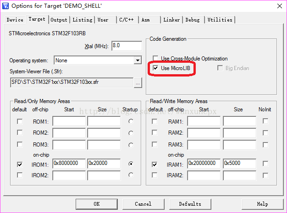Open the Help button
The height and width of the screenshot is (213, 287).
pos(263,204)
